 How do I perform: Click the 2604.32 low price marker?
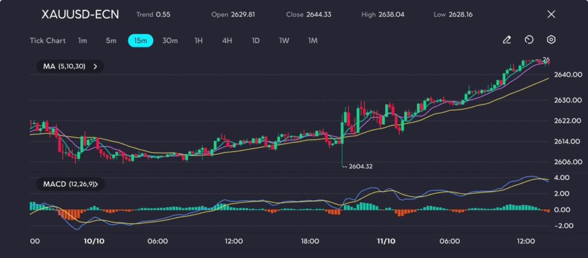(362, 166)
